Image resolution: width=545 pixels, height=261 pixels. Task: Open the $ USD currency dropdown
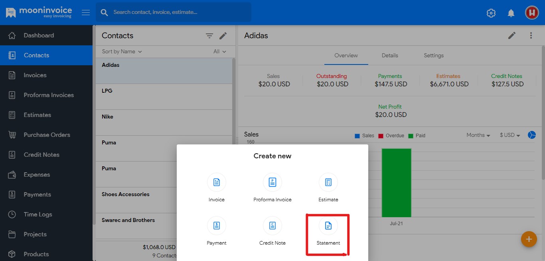click(x=510, y=135)
